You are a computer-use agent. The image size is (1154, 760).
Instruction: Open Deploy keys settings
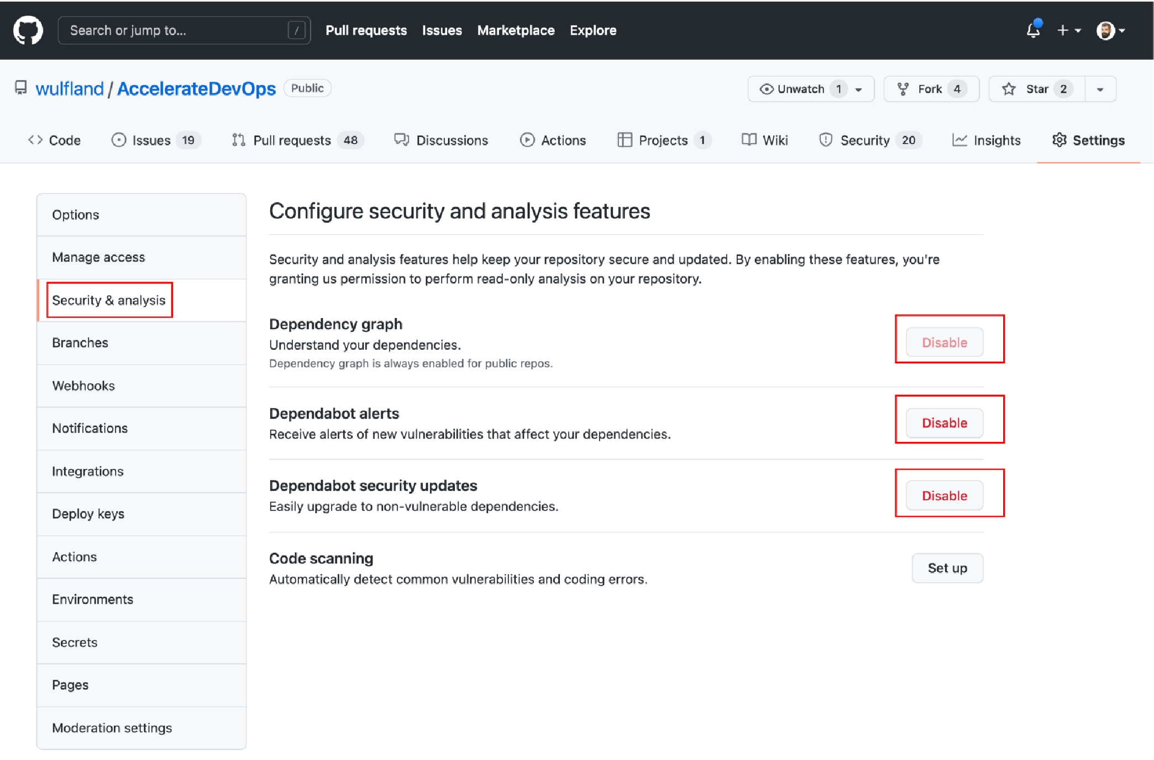click(x=141, y=514)
